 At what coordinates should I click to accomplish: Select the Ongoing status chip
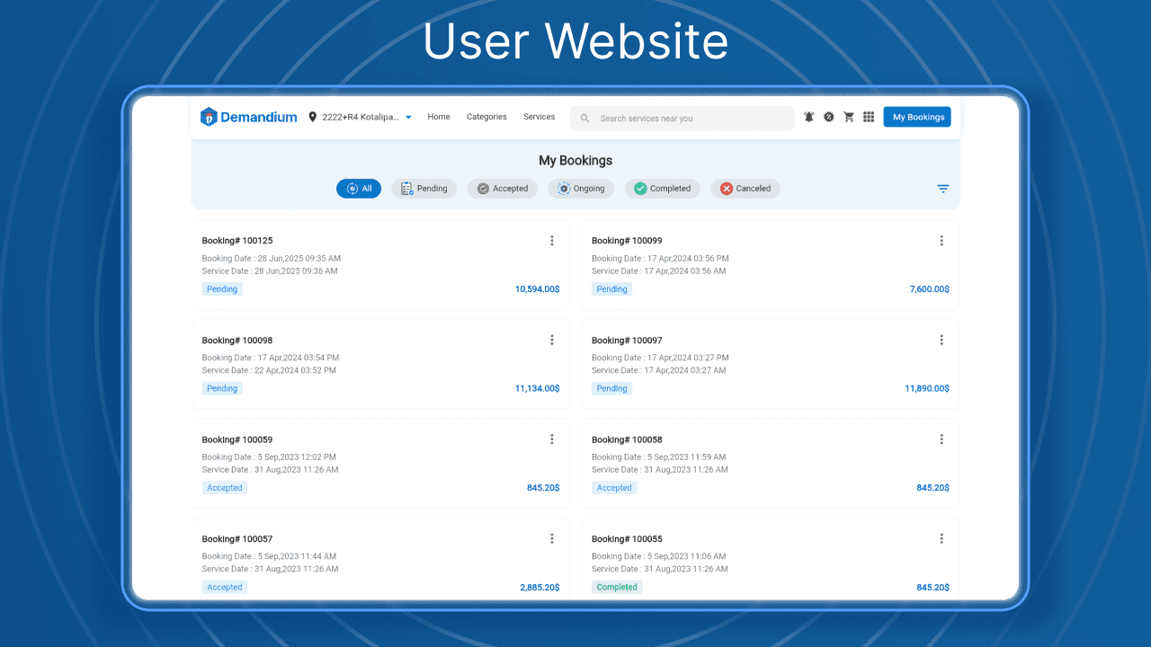pos(581,188)
